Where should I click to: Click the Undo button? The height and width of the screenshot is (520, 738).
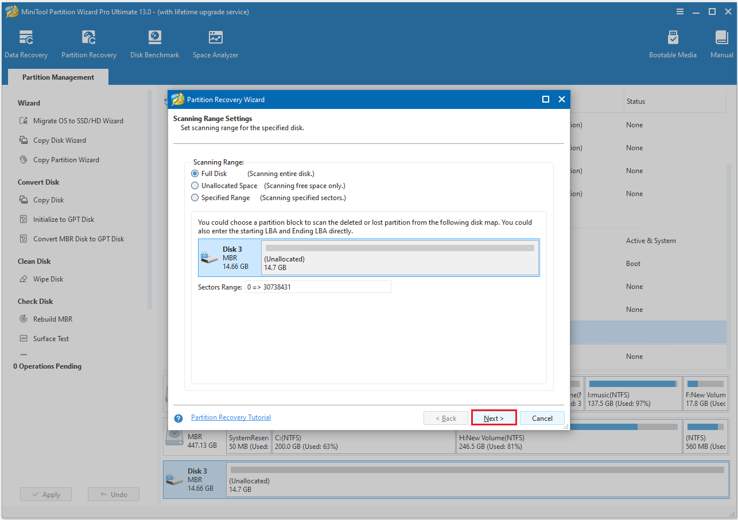[x=114, y=494]
